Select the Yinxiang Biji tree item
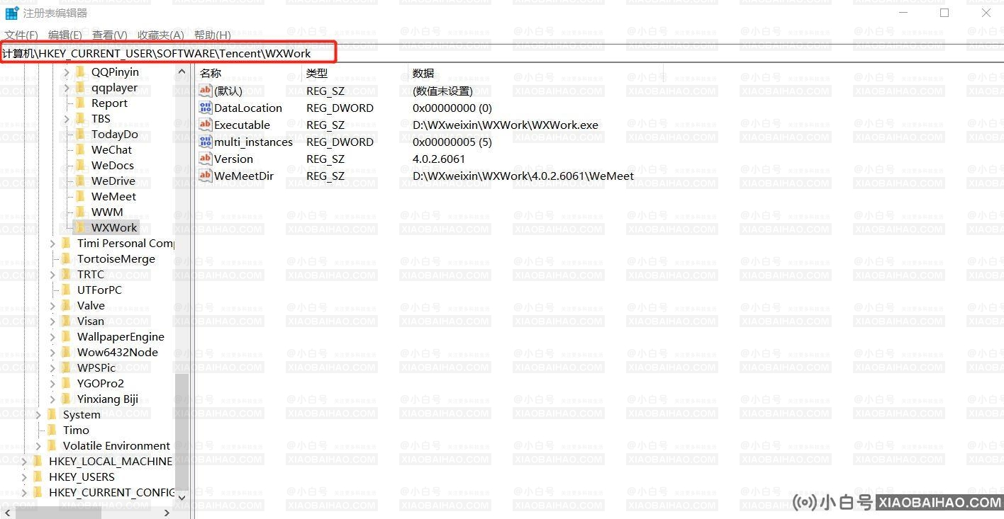This screenshot has width=1004, height=519. pyautogui.click(x=108, y=399)
